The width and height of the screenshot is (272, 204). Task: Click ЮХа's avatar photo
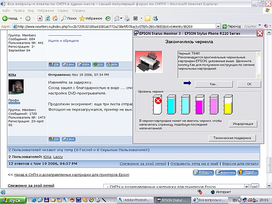[x=16, y=87]
